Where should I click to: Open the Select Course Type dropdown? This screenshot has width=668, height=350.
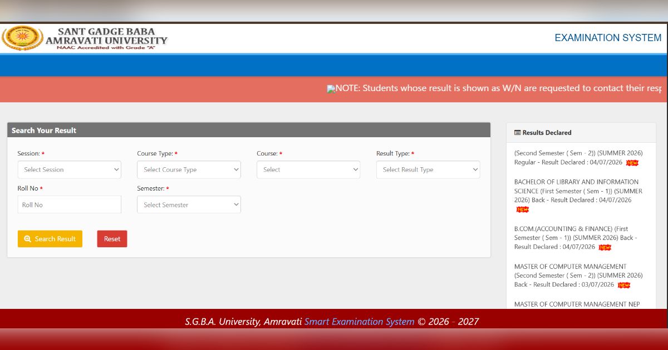189,169
